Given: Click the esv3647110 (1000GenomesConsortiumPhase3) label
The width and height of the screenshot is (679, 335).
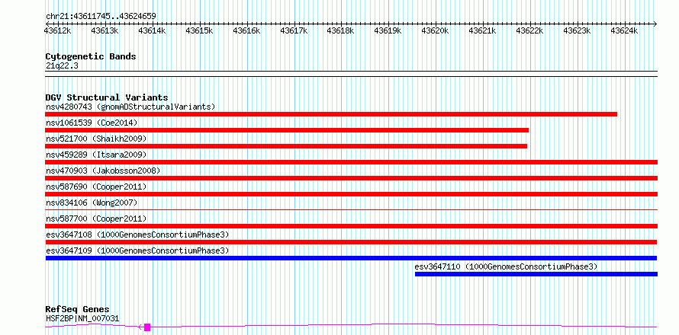Looking at the screenshot, I should pos(506,266).
